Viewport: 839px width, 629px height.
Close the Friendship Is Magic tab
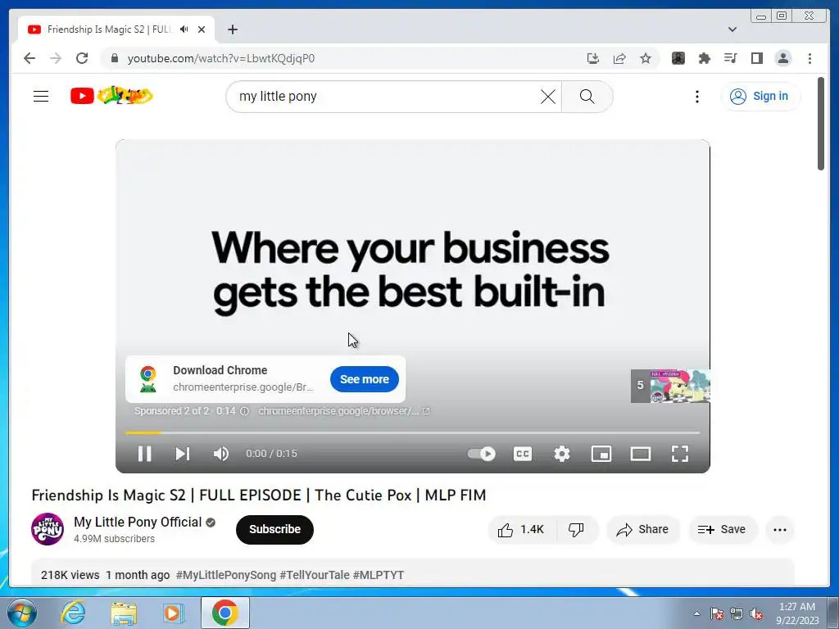(202, 29)
